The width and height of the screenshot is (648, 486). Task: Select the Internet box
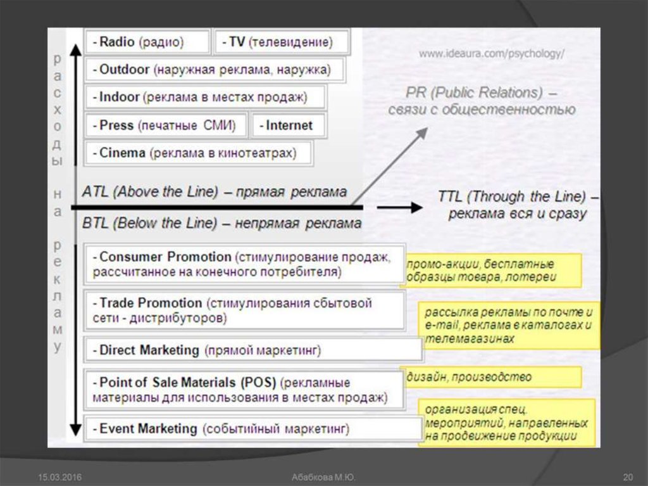[x=289, y=125]
